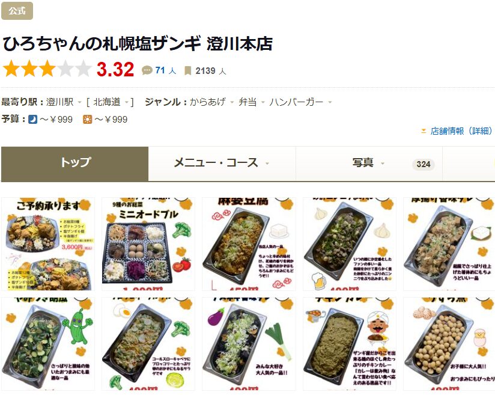This screenshot has width=495, height=401.
Task: Click the 3.32 rating score
Action: [115, 69]
